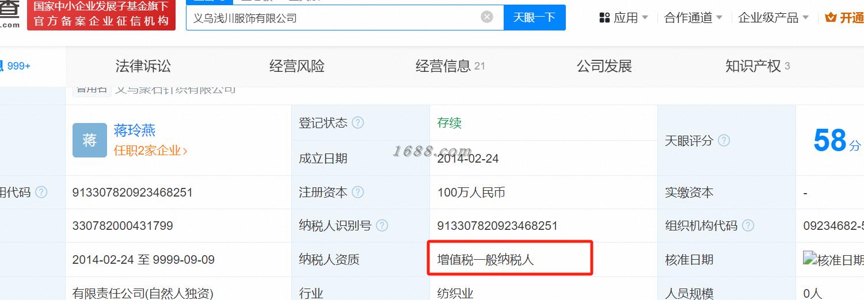The image size is (864, 300).
Task: Click help icon beside 天眼评分
Action: tap(724, 140)
